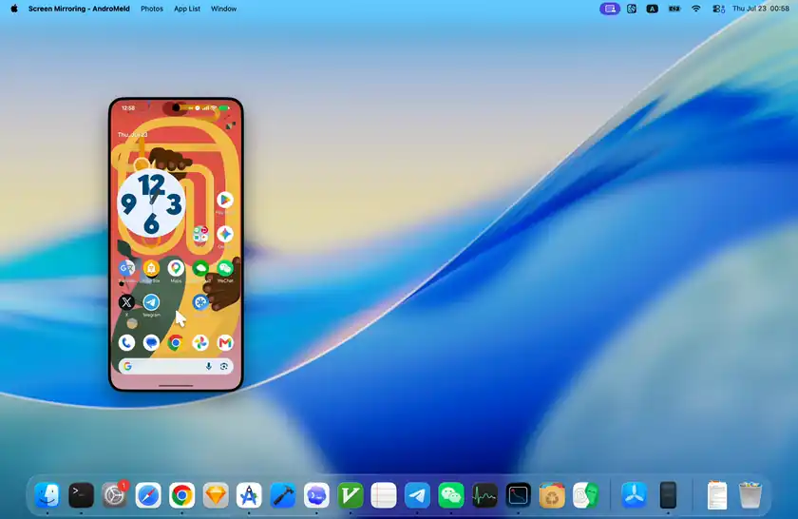The image size is (798, 519).
Task: Open the lined notepad app in the Dock
Action: (x=384, y=495)
